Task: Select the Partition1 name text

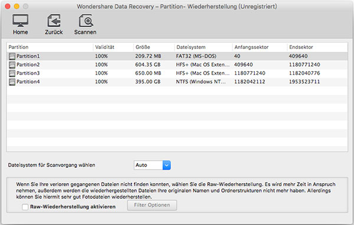Action: [28, 56]
